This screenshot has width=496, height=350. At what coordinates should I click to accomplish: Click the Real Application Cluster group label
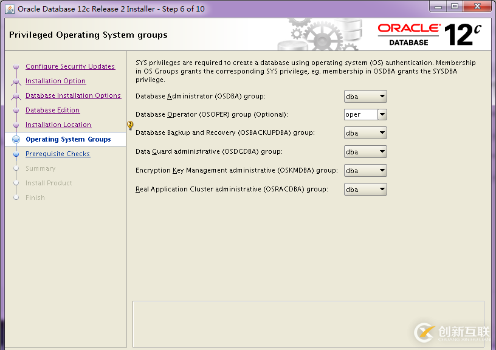[x=232, y=189]
